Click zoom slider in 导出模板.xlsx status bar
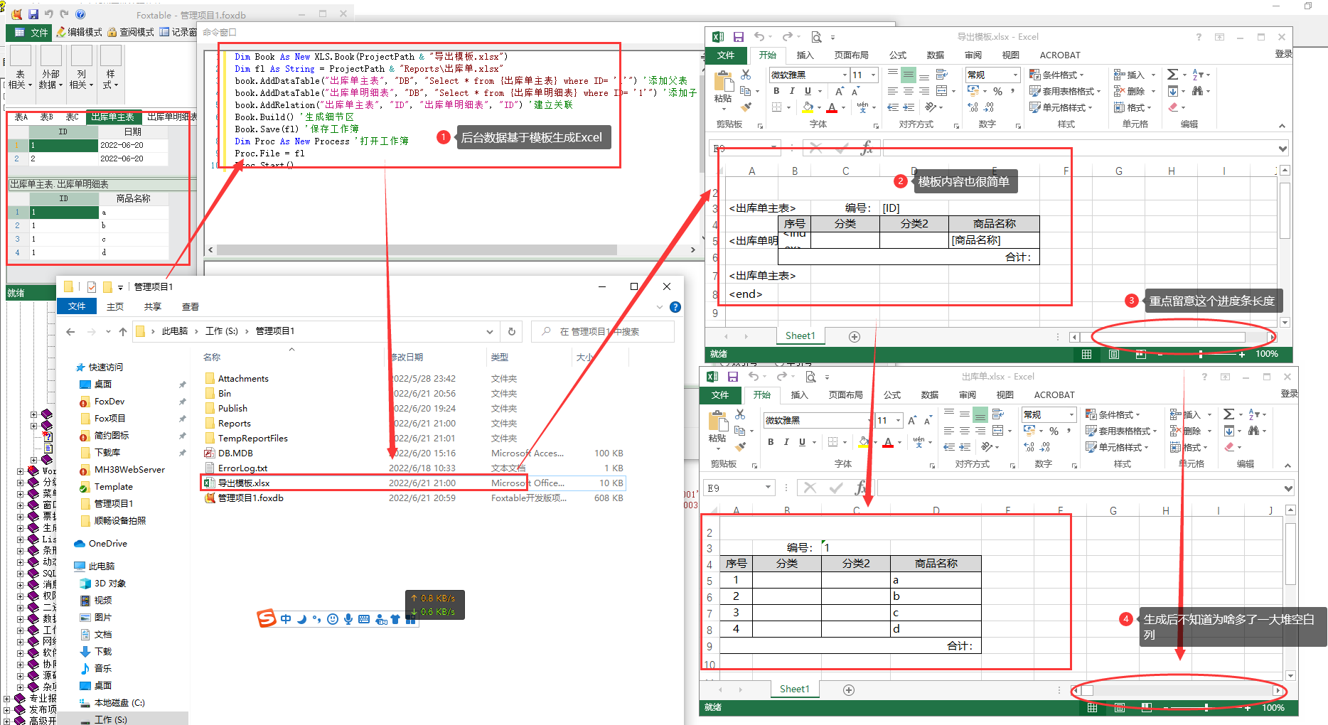The width and height of the screenshot is (1328, 725). point(1201,354)
